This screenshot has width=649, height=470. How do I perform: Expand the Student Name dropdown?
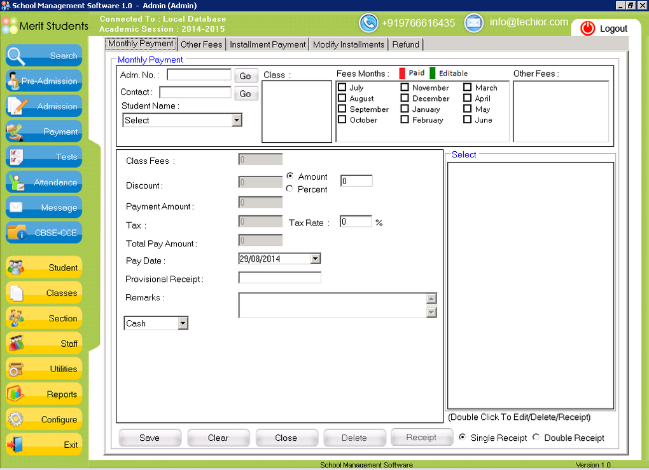(x=237, y=120)
